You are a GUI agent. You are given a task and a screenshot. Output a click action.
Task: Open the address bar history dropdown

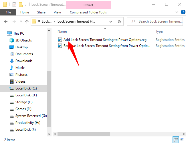pyautogui.click(x=111, y=21)
